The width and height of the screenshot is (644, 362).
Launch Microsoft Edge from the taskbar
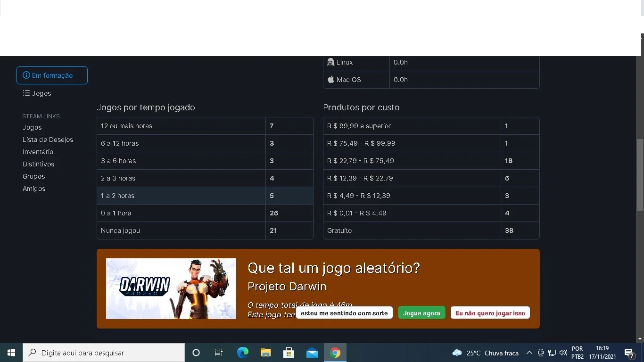242,353
